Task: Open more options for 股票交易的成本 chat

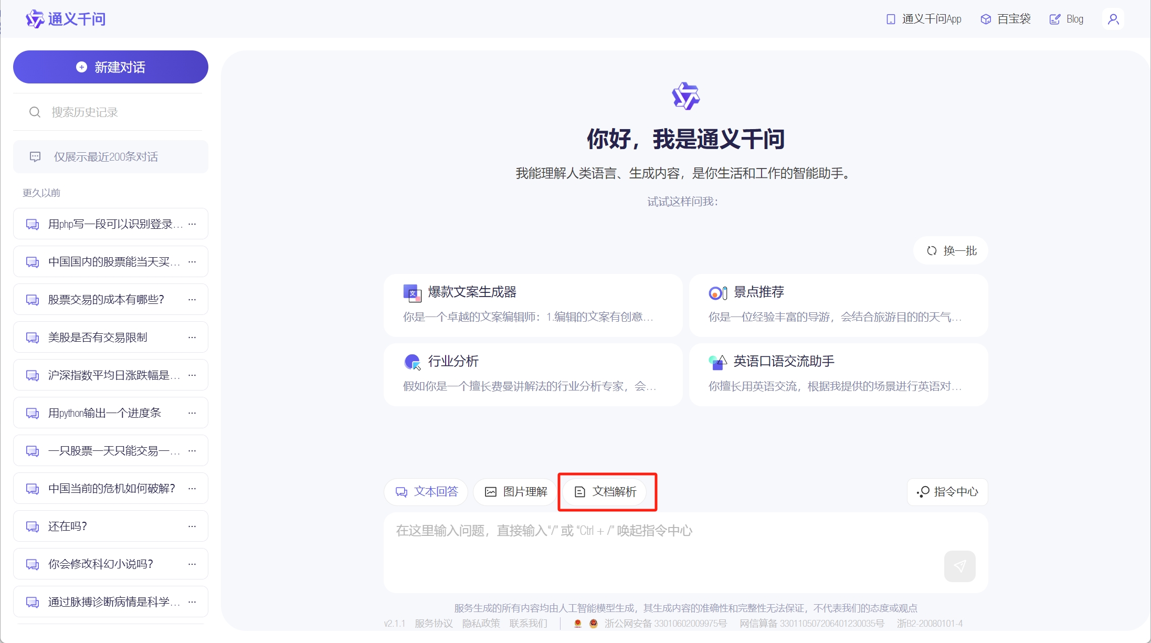Action: click(x=192, y=300)
